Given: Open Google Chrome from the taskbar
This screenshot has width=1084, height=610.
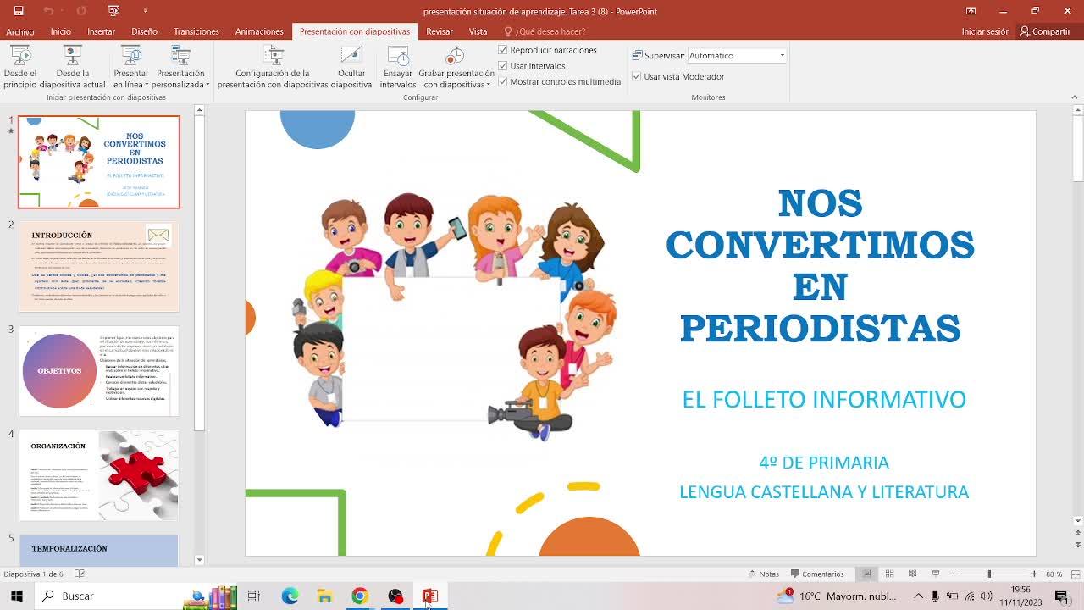Looking at the screenshot, I should pos(360,596).
